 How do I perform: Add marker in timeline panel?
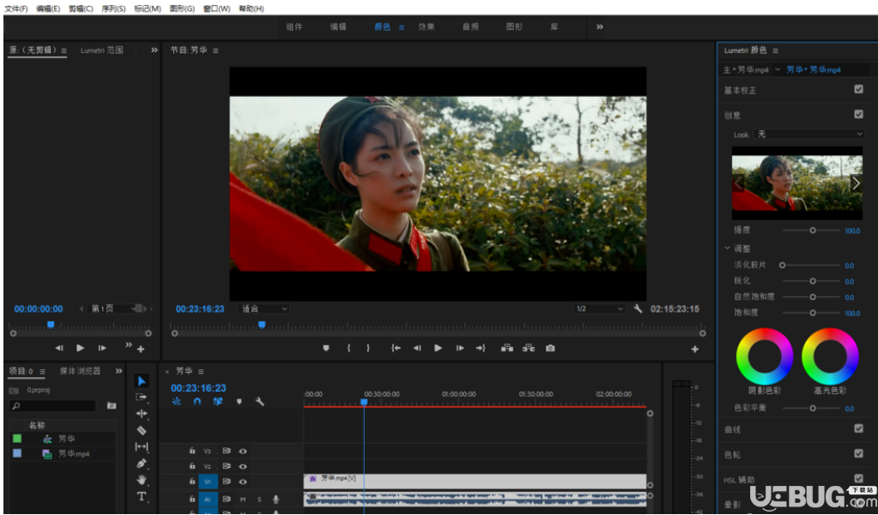(239, 402)
